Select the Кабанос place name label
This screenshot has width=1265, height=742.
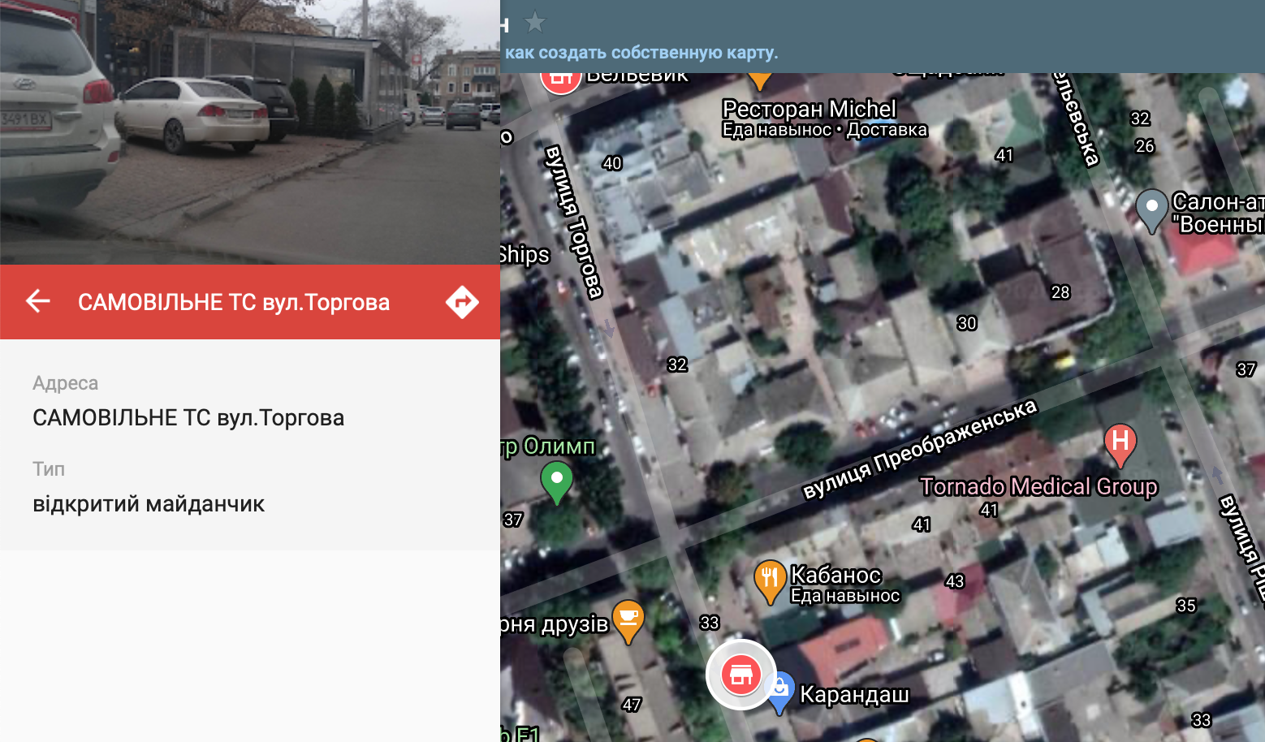pos(836,575)
